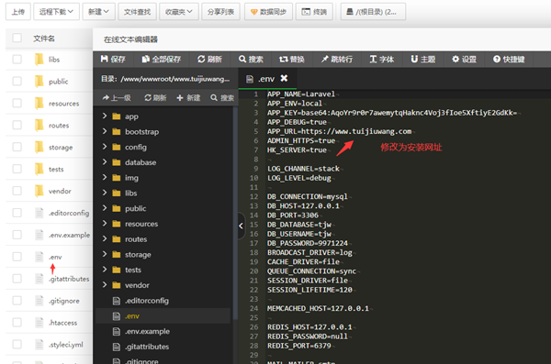Viewport: 551px width, 364px height.
Task: Open Go to line (跳转行) tool
Action: point(337,59)
